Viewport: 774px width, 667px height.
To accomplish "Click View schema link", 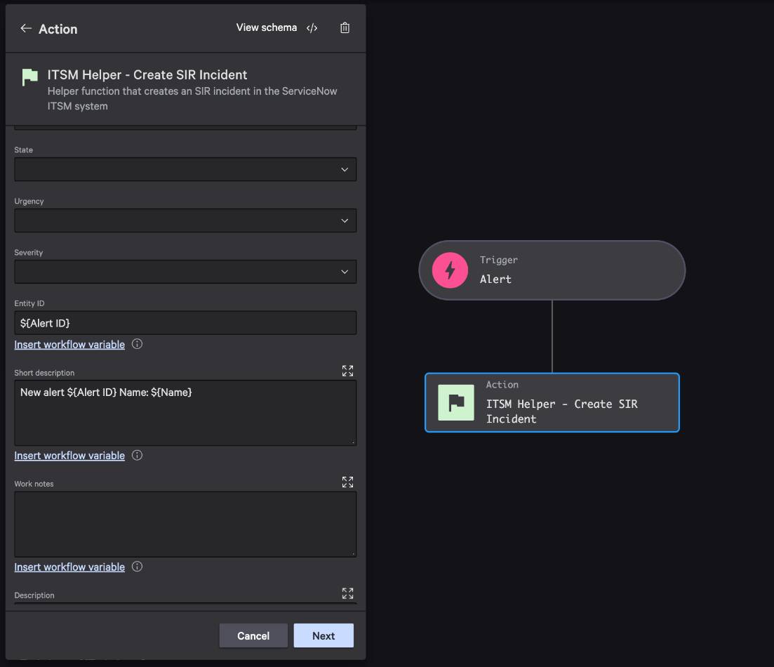I will 267,27.
